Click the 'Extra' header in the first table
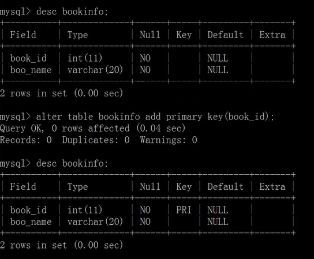The width and height of the screenshot is (314, 259). point(272,35)
